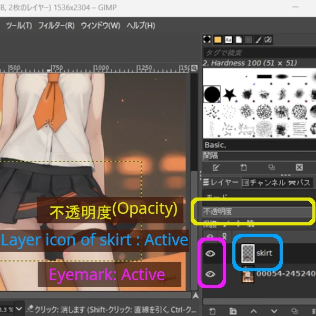Open the pencil-on-frame icon dock tab
Screen dimensions: 316x316
point(268,39)
